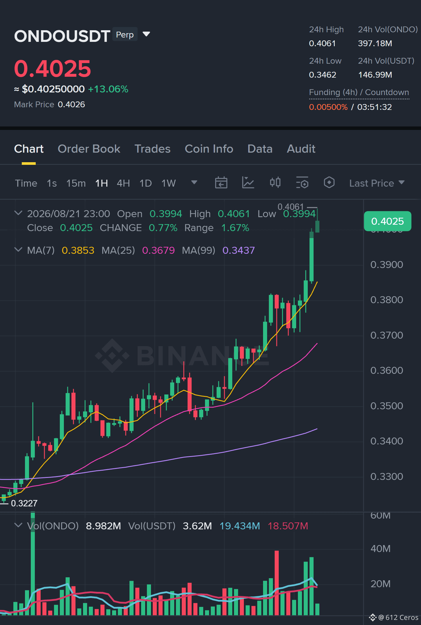Click the MA(25) value 0.3679

158,250
